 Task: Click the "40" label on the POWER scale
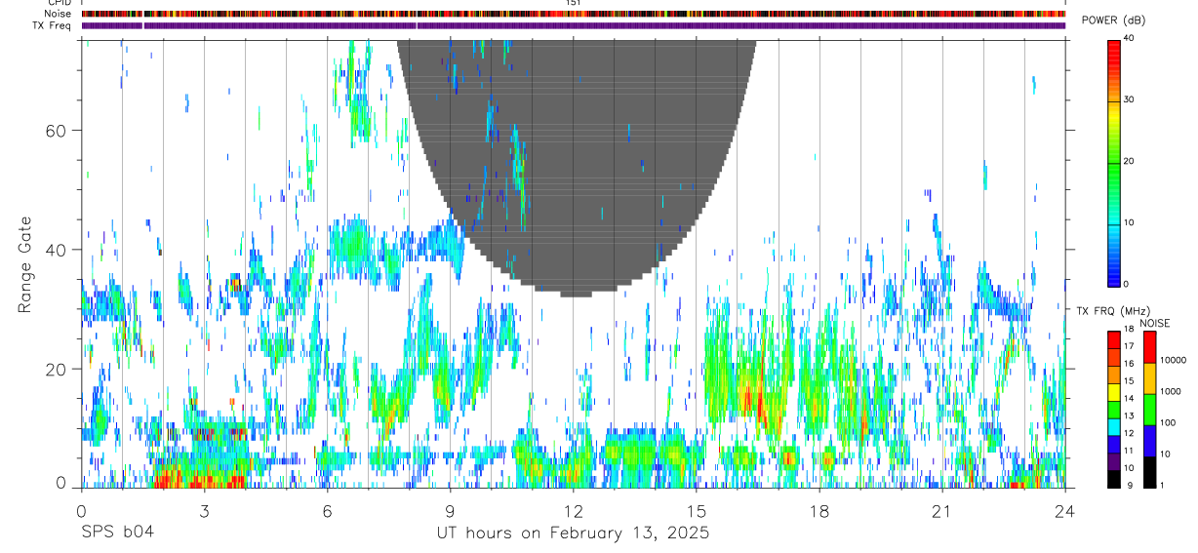(1131, 38)
